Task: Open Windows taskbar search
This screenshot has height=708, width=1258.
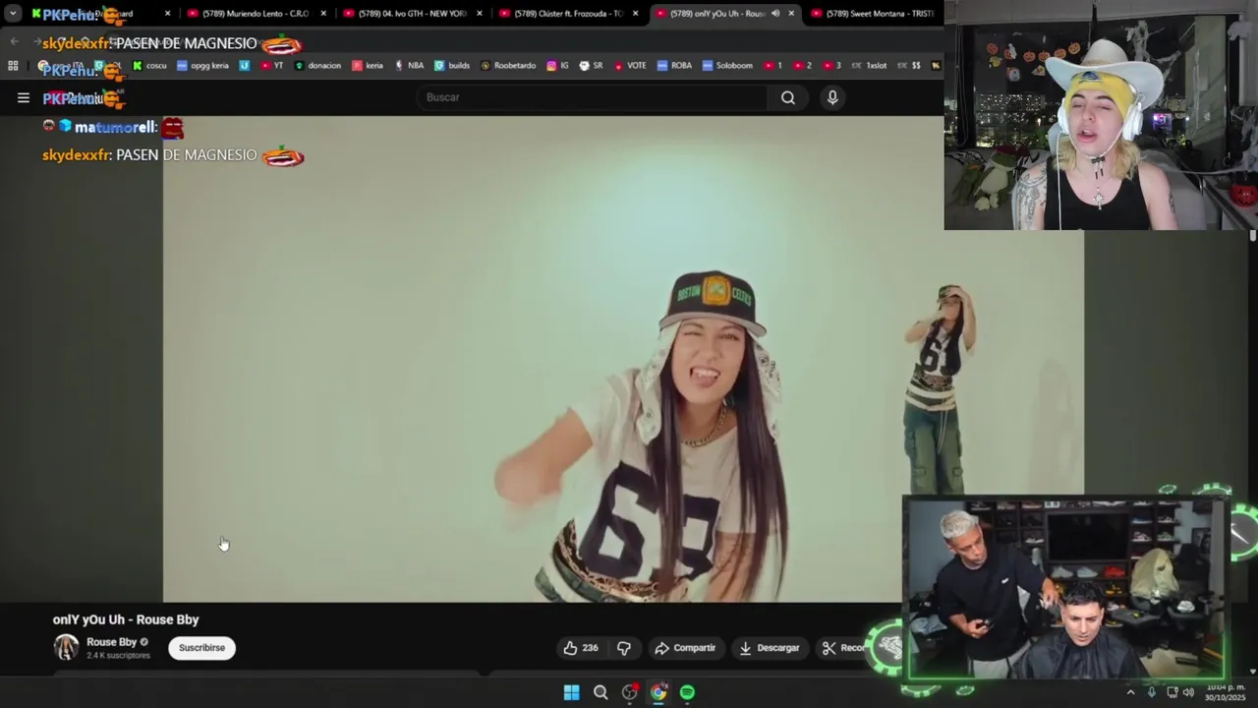Action: pyautogui.click(x=600, y=692)
